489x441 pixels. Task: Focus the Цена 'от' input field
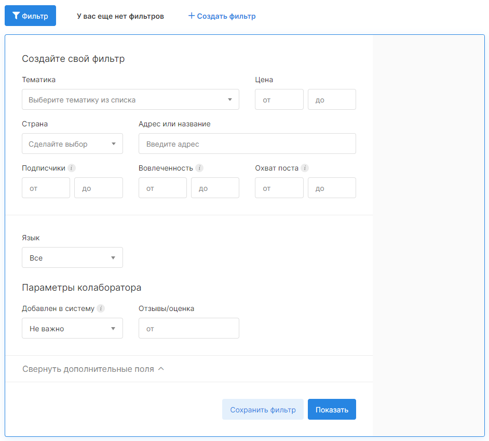pyautogui.click(x=279, y=99)
